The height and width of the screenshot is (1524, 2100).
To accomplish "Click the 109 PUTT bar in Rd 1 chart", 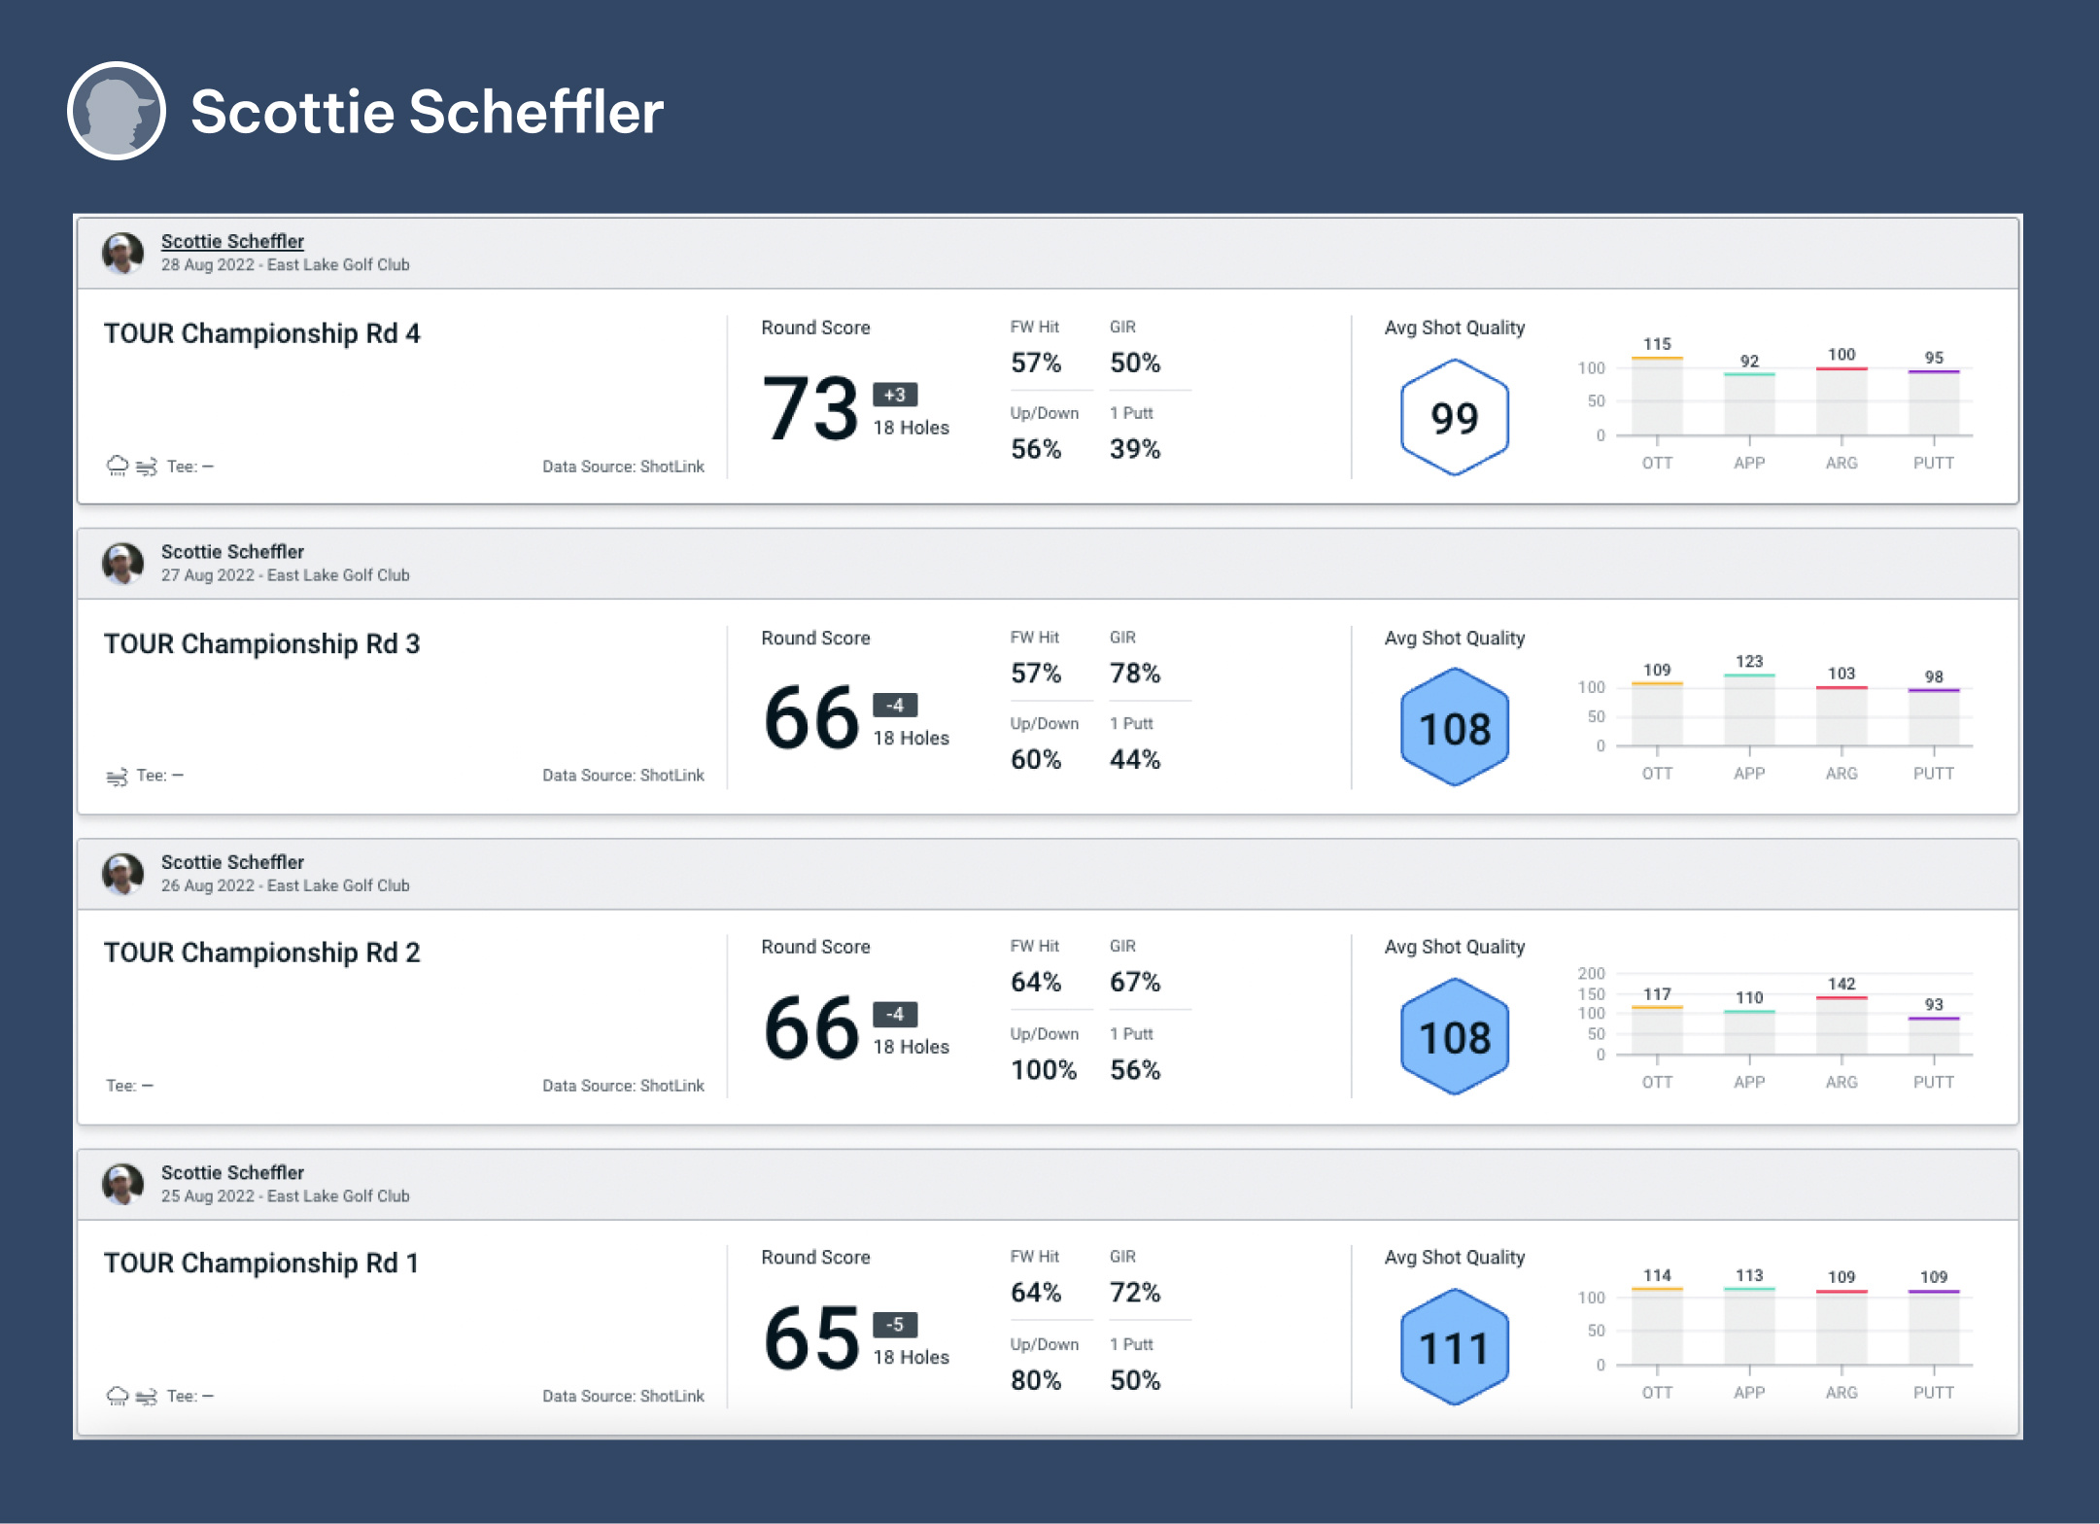I will coord(1934,1328).
